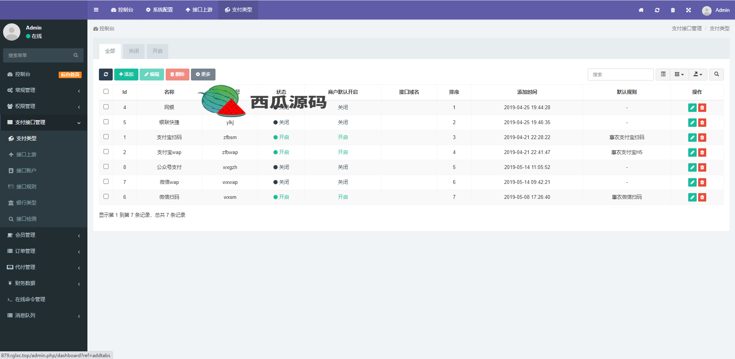Toggle the table view list icon
The height and width of the screenshot is (359, 735).
click(x=663, y=74)
